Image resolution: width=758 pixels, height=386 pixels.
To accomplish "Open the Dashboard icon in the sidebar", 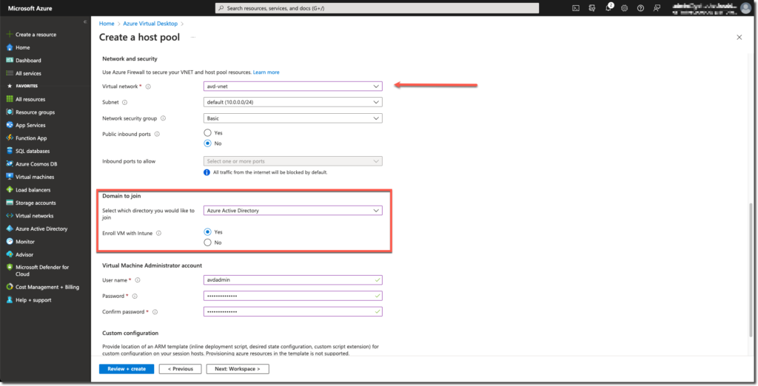I will tap(9, 61).
